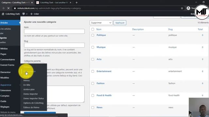Click the Appliquer button
This screenshot has width=209, height=117.
tap(120, 23)
